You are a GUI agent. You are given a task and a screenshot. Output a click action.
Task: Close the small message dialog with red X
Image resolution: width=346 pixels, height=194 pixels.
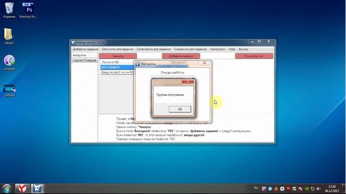(188, 81)
